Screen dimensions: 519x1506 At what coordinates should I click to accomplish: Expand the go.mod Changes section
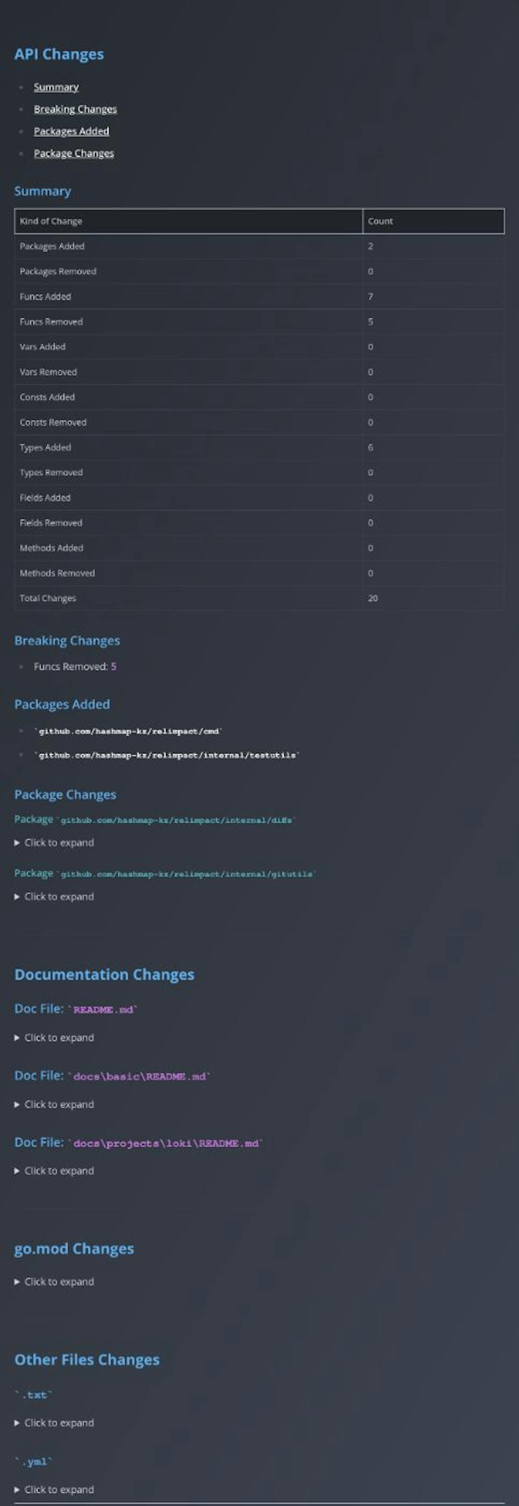[x=58, y=1281]
